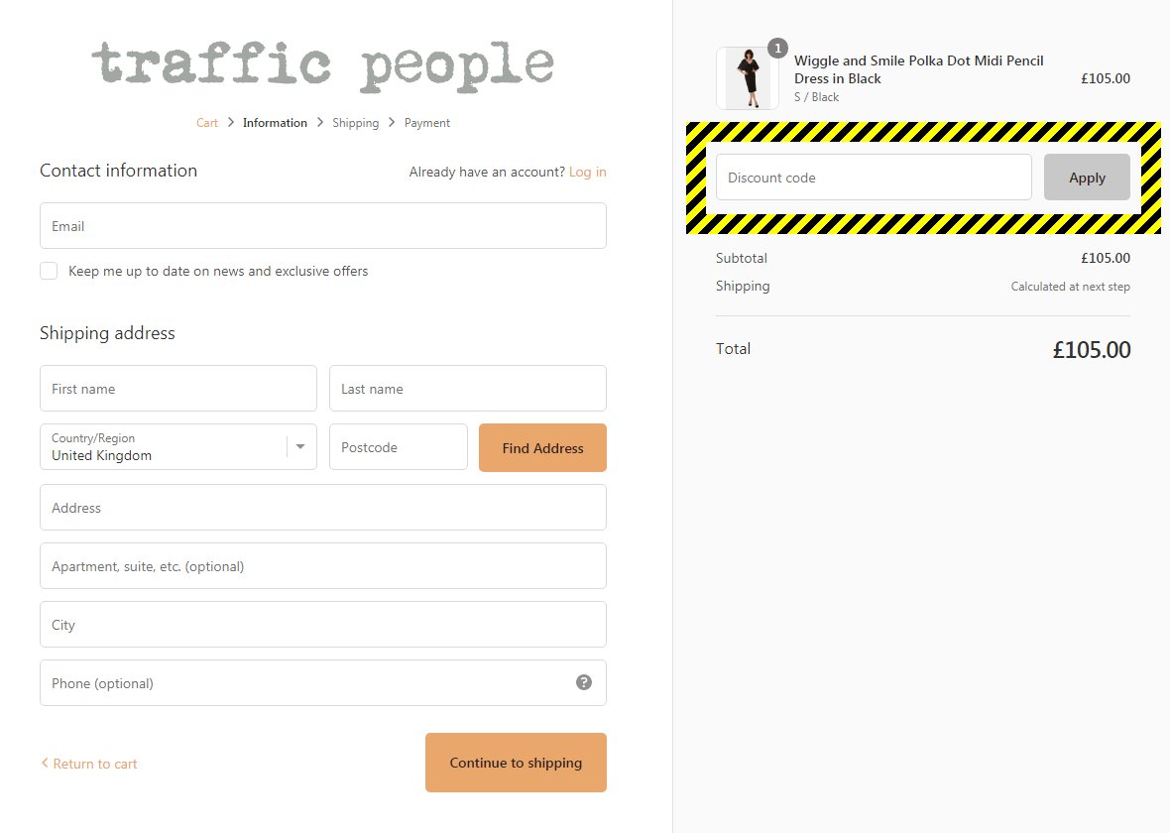Click the 'Calculated at next step' text
The height and width of the screenshot is (833, 1170).
[x=1070, y=287]
